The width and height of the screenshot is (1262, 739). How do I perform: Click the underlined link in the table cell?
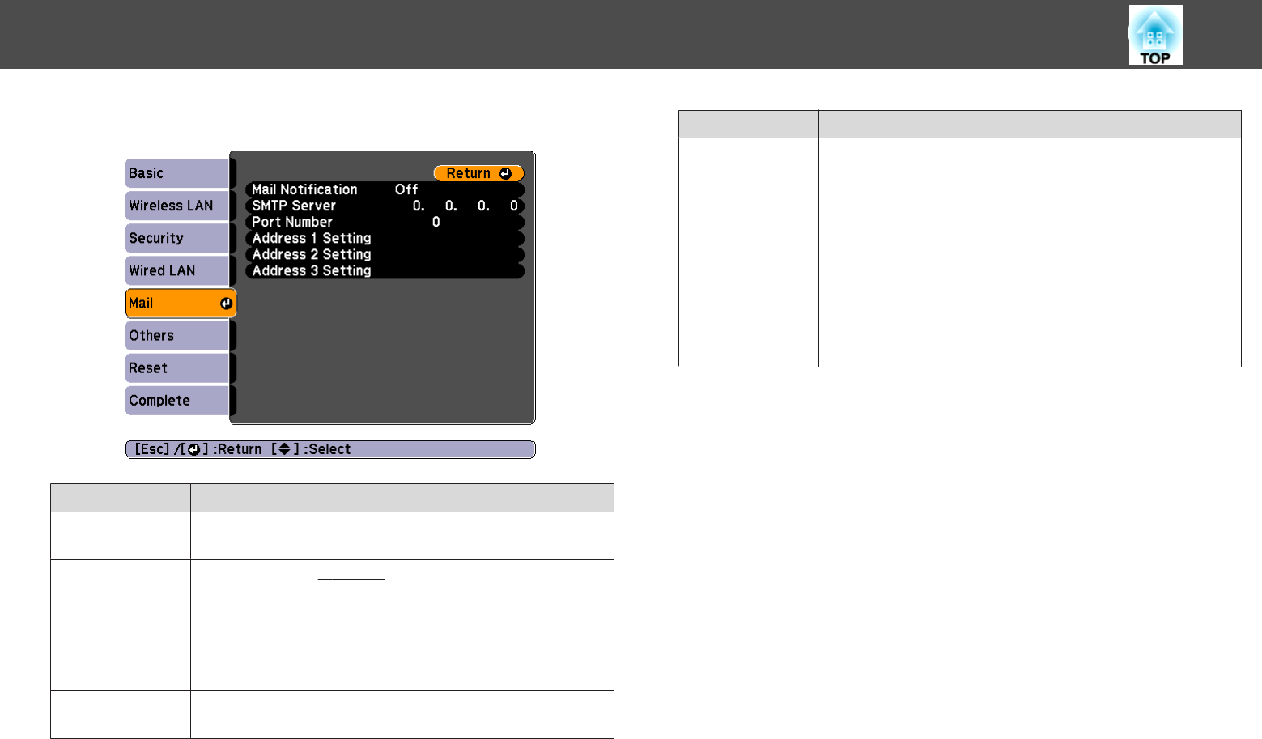(x=351, y=575)
